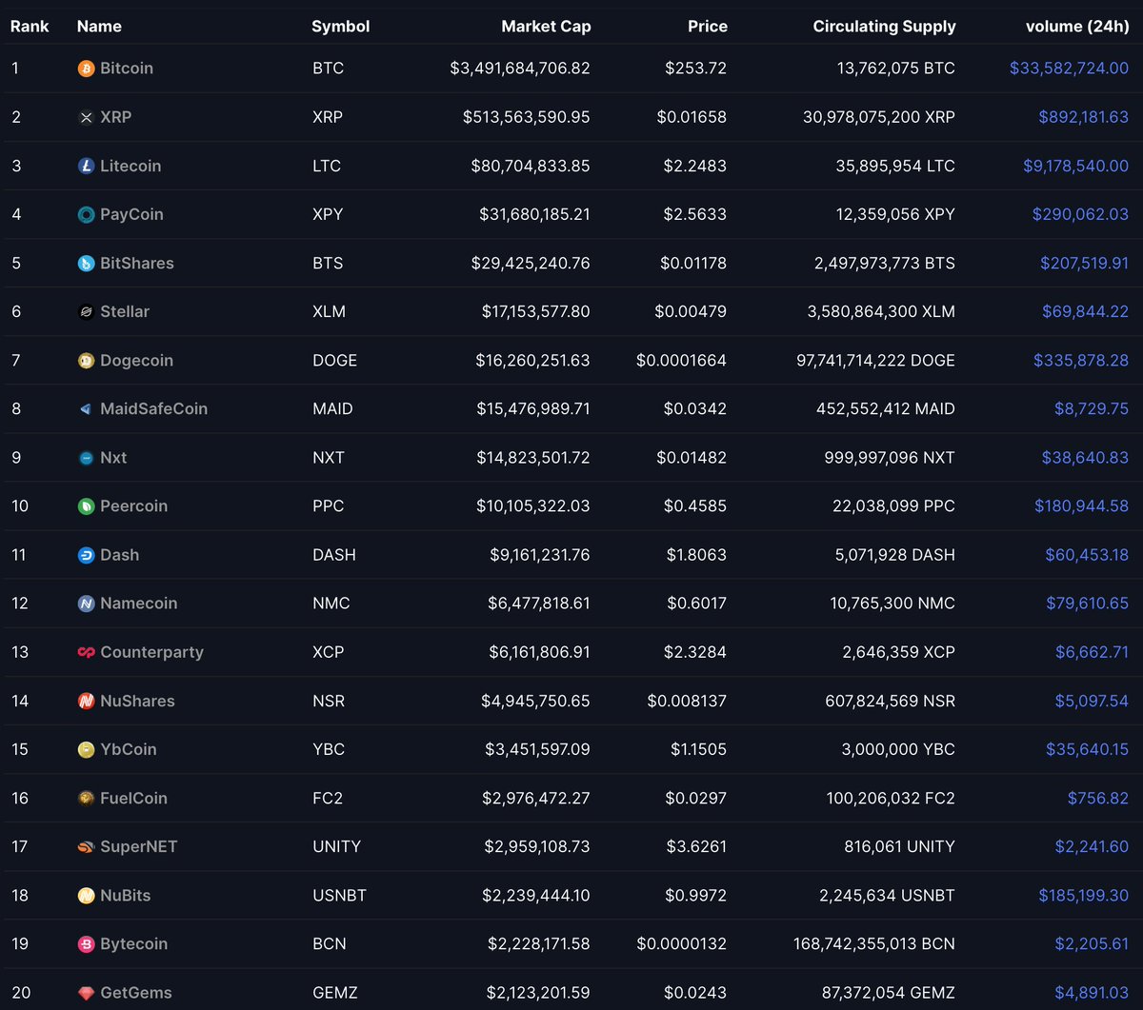
Task: Click the XRP logo icon
Action: [x=86, y=117]
